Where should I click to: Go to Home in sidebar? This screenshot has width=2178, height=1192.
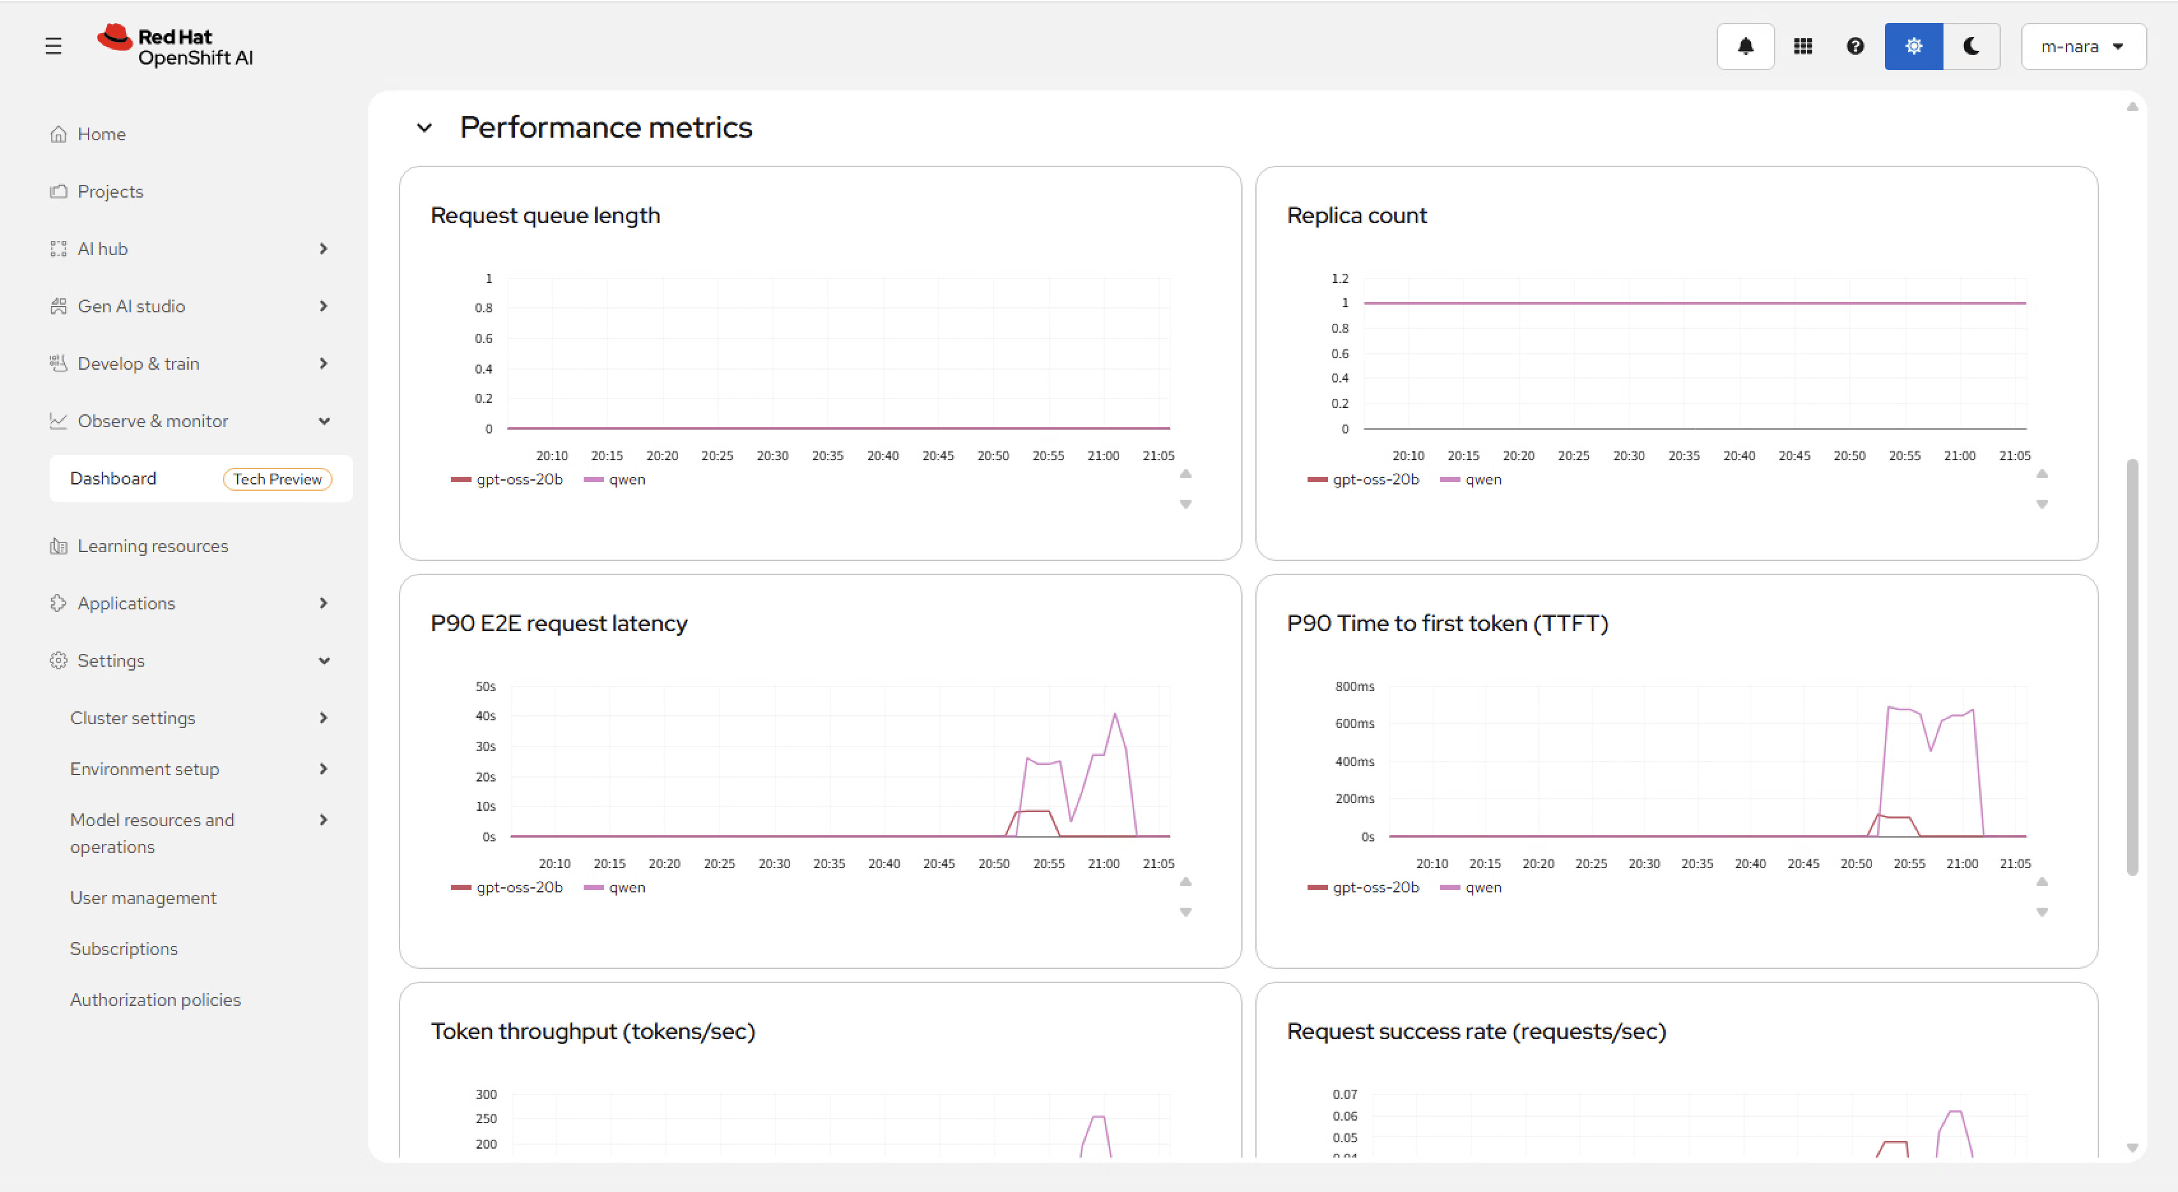click(x=101, y=134)
